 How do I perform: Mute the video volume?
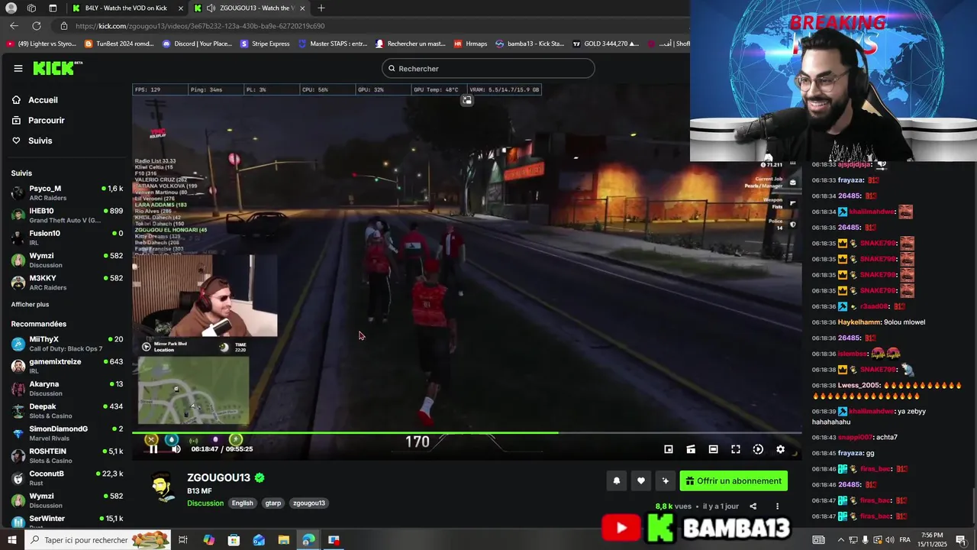tap(176, 449)
